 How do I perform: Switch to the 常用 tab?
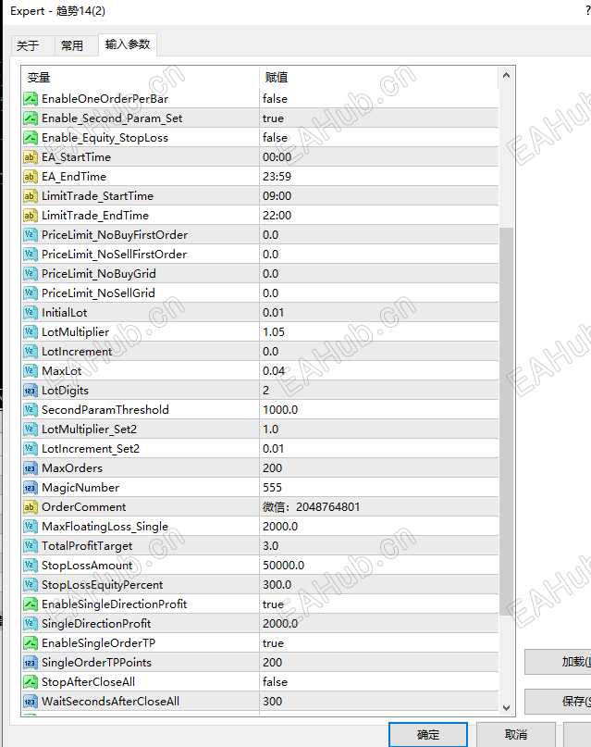[x=76, y=45]
